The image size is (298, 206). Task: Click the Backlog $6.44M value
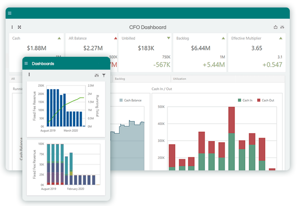(x=201, y=48)
